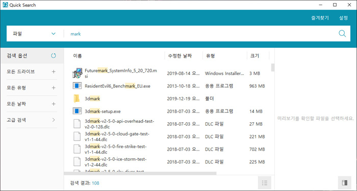The image size is (357, 191).
Task: Toggle the preview pane icon
Action: [x=344, y=183]
